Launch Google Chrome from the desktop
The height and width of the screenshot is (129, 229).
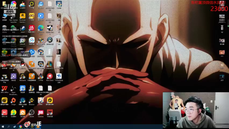point(13,42)
